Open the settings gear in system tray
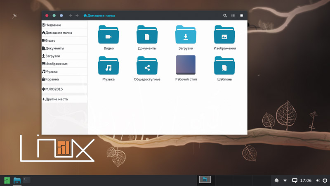The image size is (330, 186). click(x=276, y=180)
